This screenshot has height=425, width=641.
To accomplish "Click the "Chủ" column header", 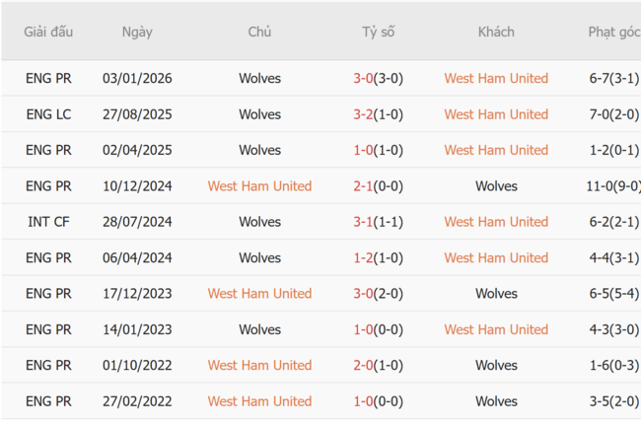I will [x=259, y=32].
